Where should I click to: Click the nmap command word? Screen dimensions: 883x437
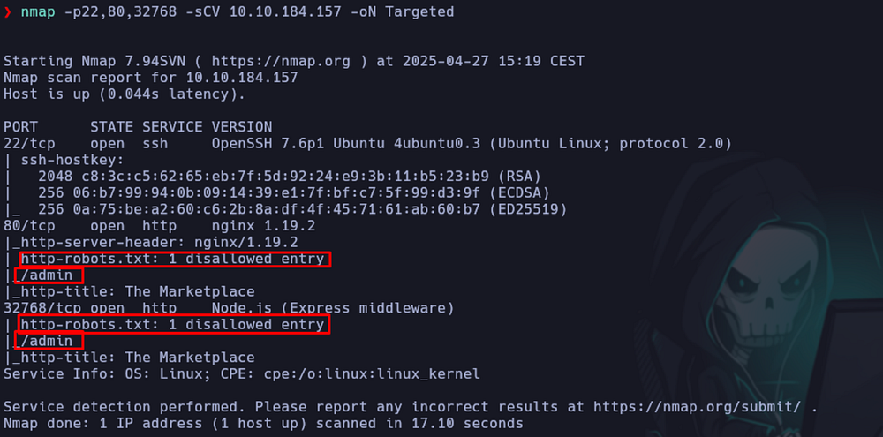pyautogui.click(x=38, y=11)
